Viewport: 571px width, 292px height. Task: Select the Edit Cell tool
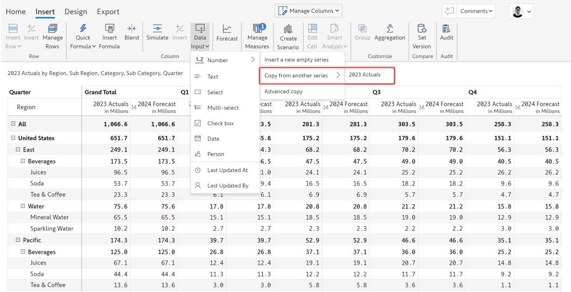pos(312,35)
